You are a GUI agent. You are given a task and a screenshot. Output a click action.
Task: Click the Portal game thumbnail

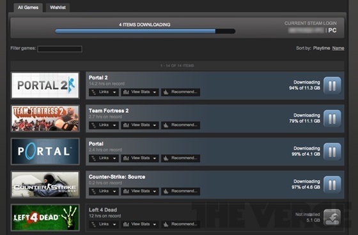tap(45, 152)
